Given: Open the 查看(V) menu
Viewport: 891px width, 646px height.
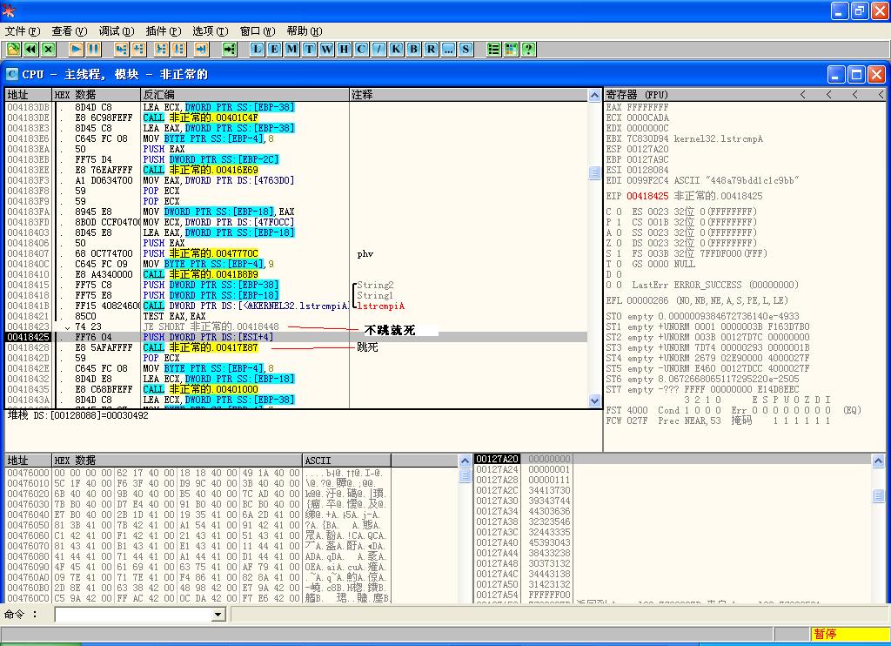Looking at the screenshot, I should (x=70, y=31).
